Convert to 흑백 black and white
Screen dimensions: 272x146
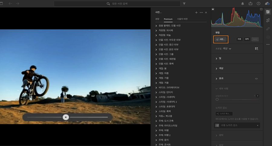[x=247, y=39]
